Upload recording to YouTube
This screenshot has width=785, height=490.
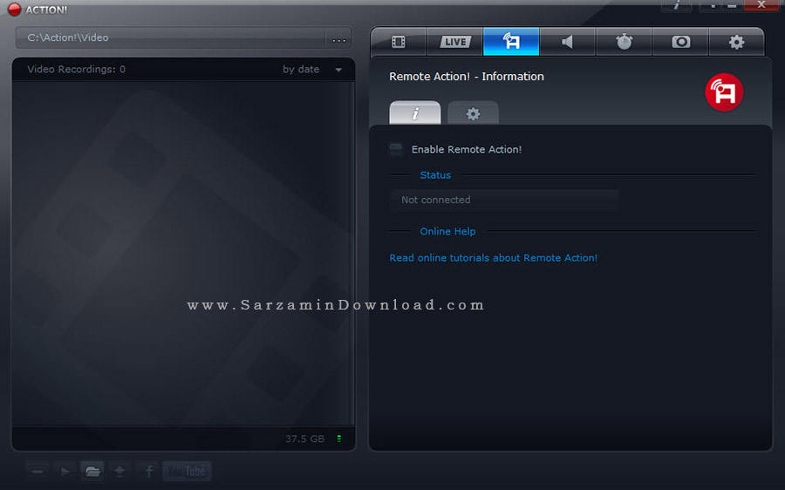click(187, 471)
